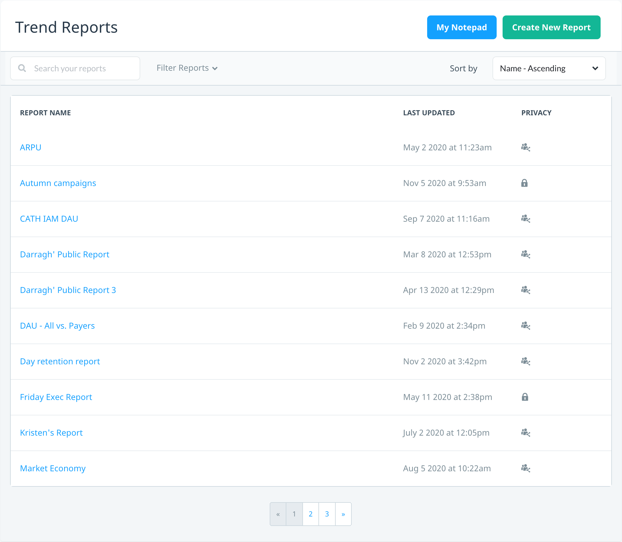Go to page 3 of reports
Image resolution: width=622 pixels, height=542 pixels.
pyautogui.click(x=327, y=514)
